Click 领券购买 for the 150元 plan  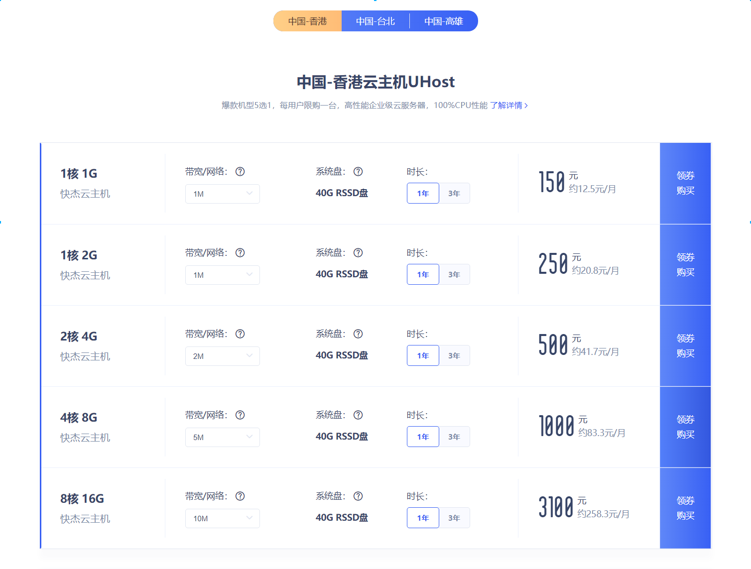coord(685,183)
